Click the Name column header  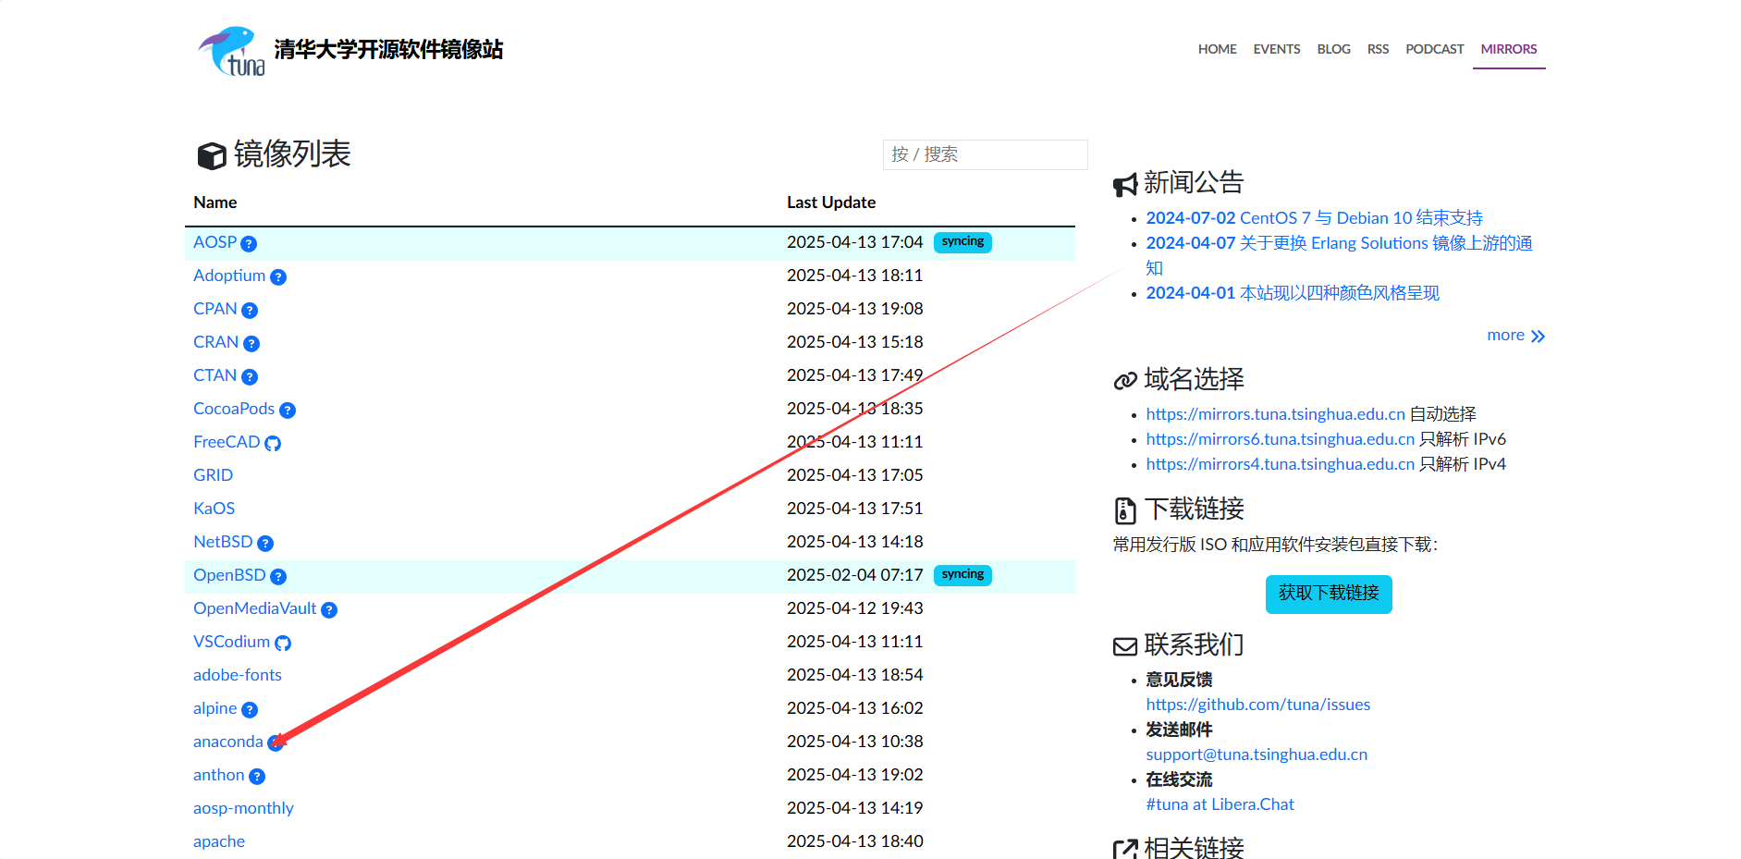pyautogui.click(x=215, y=202)
